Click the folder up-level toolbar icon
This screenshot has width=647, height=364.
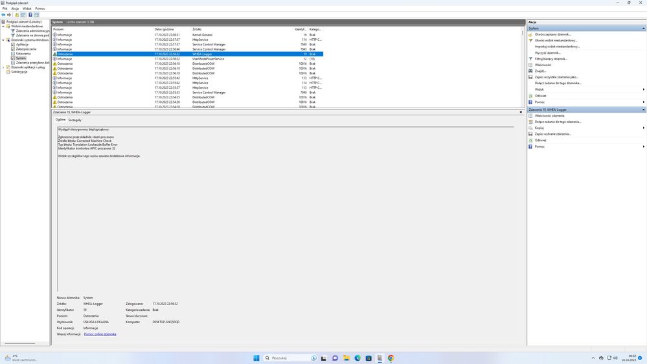point(17,14)
